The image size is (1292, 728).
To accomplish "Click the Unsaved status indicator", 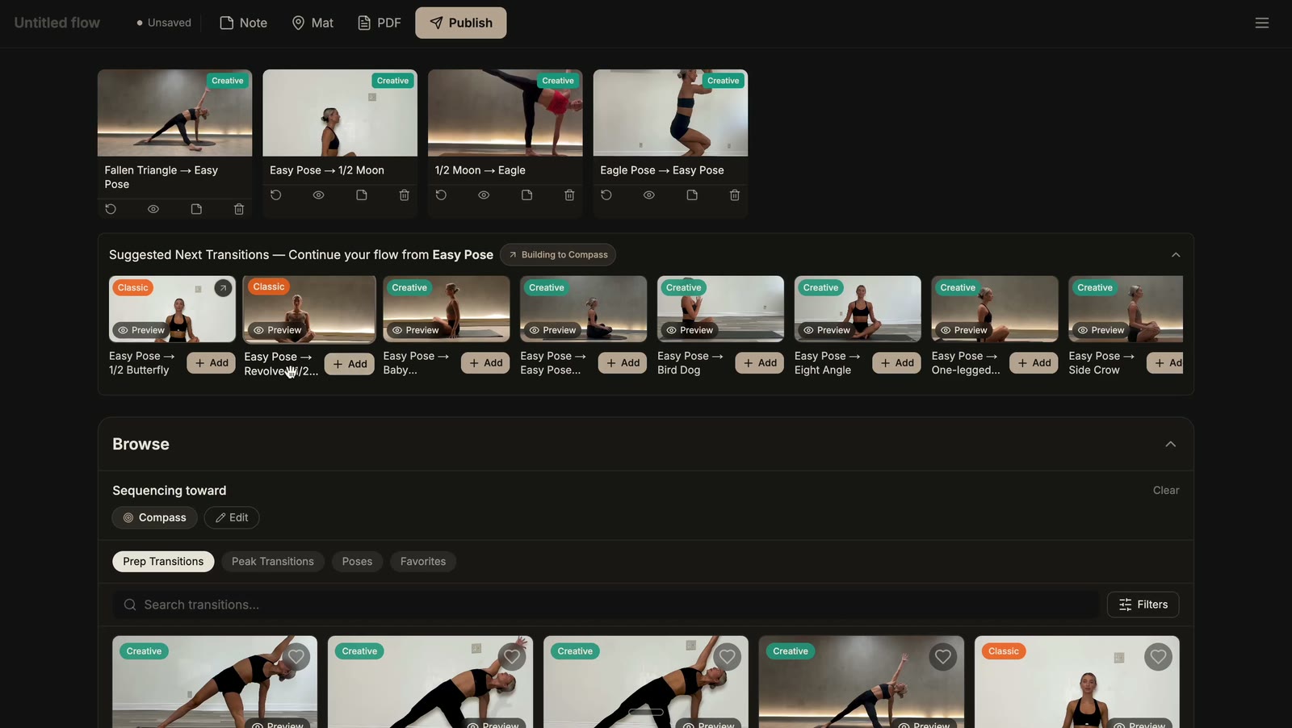I will 164,23.
